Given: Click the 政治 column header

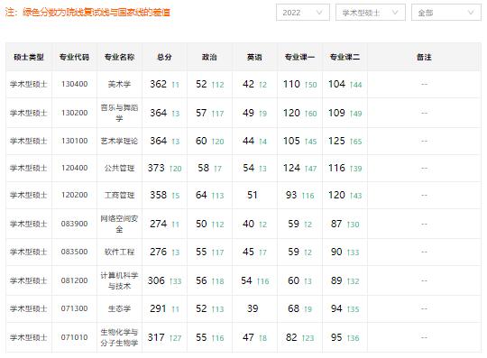Looking at the screenshot, I should point(209,57).
